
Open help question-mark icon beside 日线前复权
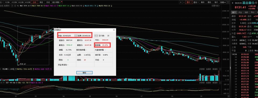pyautogui.click(x=12, y=6)
